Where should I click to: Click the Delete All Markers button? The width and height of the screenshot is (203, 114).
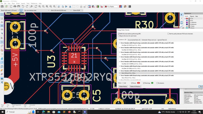[x=135, y=86]
